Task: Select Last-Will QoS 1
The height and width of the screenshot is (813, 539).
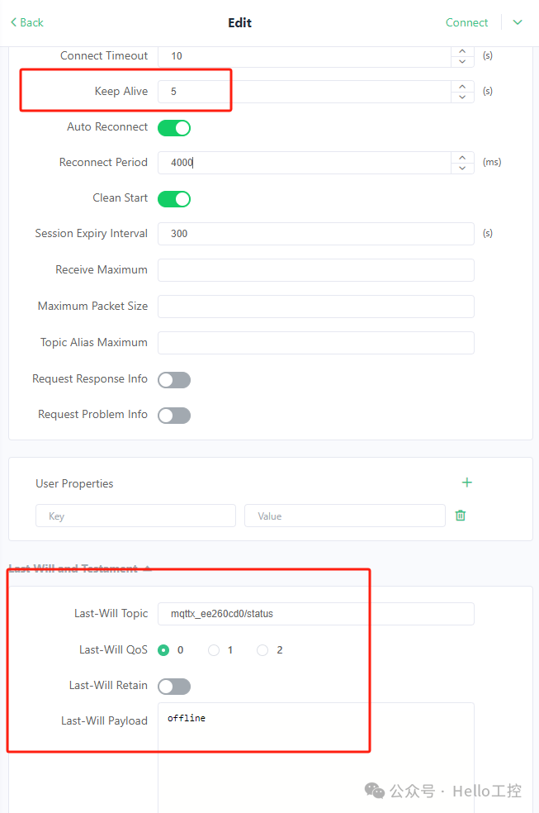Action: tap(214, 650)
